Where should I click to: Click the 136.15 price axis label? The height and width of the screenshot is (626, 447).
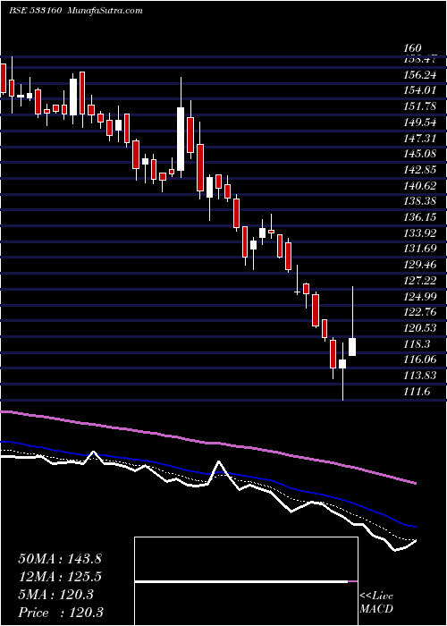[x=420, y=217]
